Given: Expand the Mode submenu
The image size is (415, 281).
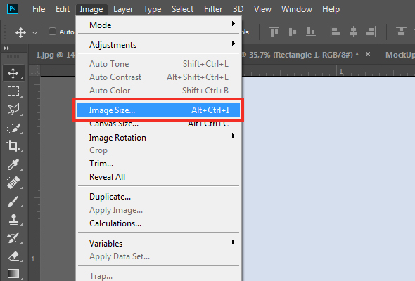Looking at the screenshot, I should tap(159, 25).
